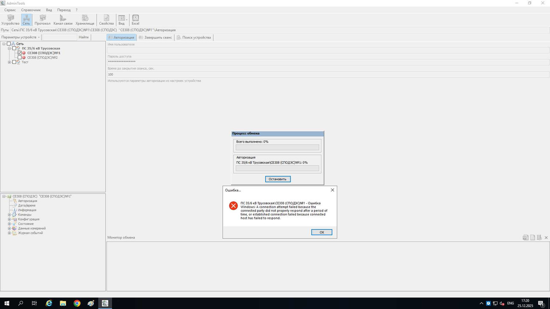Screen dimensions: 550x309
Task: Expand the Журнал событий tree node
Action: tap(9, 233)
